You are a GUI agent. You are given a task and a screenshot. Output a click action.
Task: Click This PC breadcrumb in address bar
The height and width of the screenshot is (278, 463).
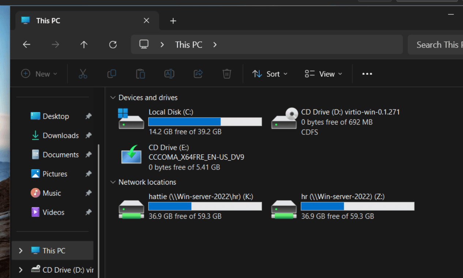pos(189,45)
